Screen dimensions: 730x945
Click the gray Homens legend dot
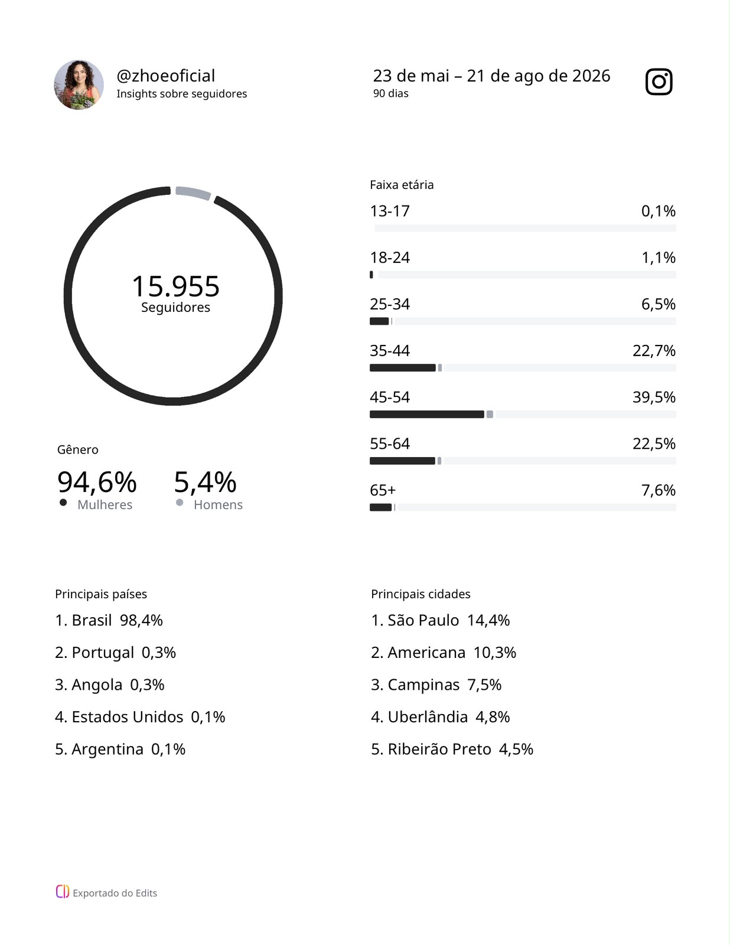[180, 503]
